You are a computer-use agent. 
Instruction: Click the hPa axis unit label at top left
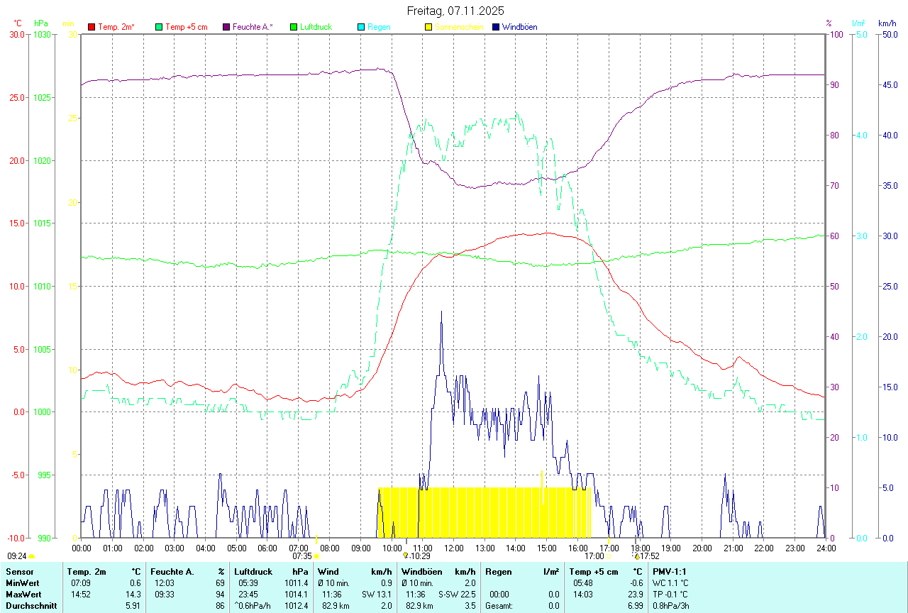(x=41, y=23)
